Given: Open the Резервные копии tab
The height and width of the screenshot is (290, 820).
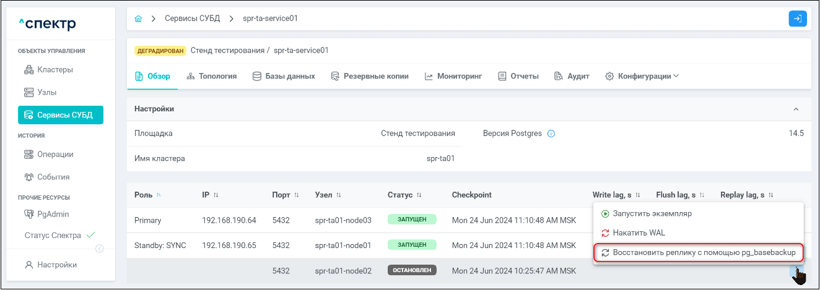Looking at the screenshot, I should pos(370,77).
